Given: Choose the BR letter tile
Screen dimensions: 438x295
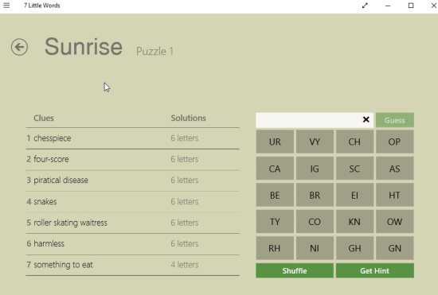Looking at the screenshot, I should point(315,195).
